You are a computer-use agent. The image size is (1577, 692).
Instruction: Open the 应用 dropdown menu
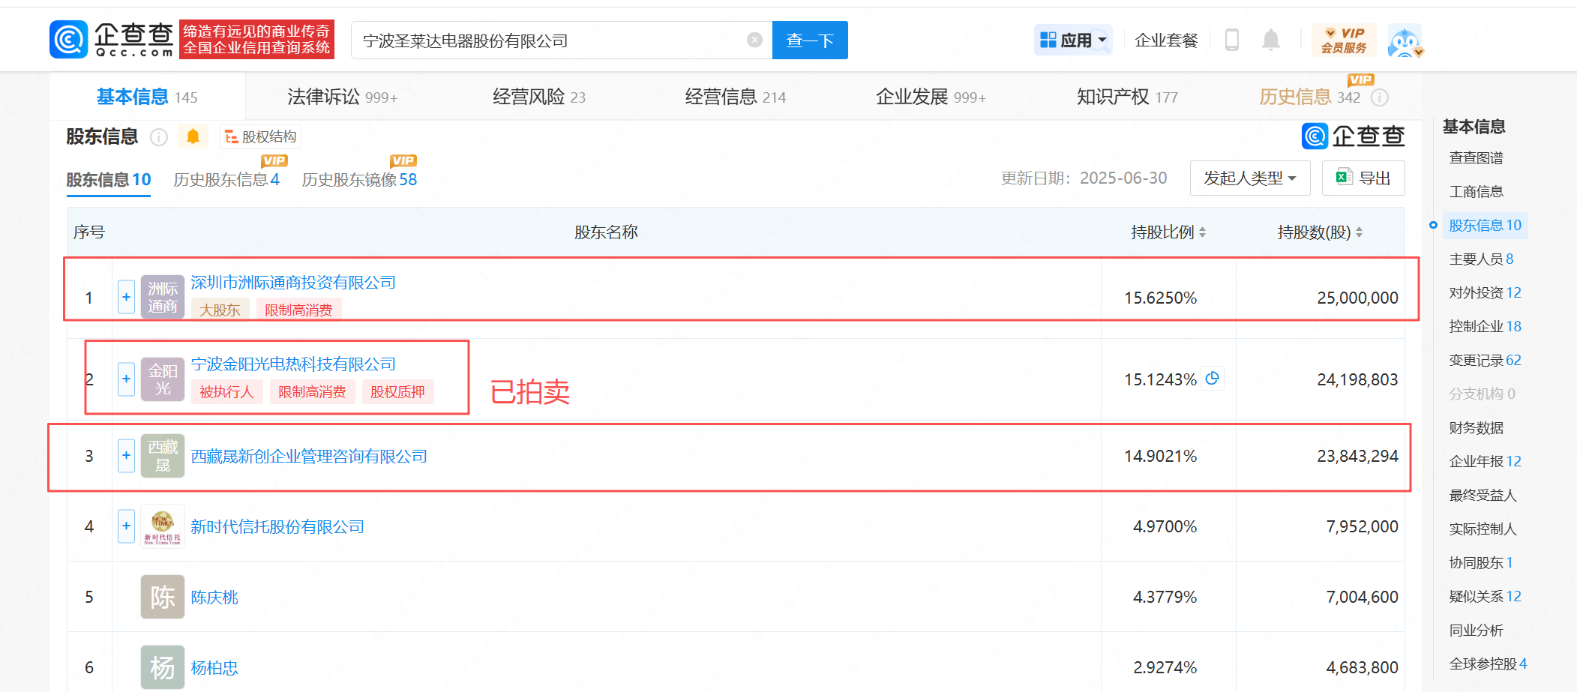(1073, 40)
